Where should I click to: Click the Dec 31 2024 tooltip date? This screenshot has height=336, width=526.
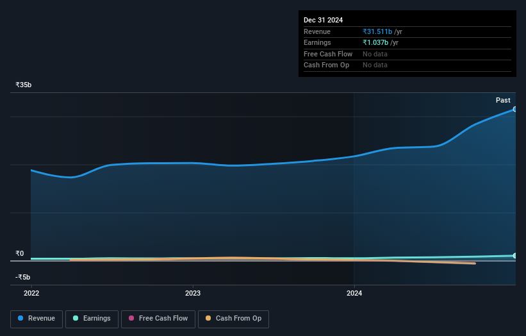coord(323,20)
